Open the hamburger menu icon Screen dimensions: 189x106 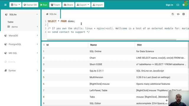(x=5, y=5)
